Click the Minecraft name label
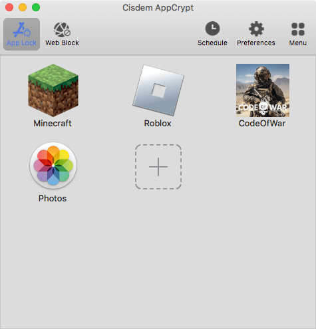Image resolution: width=316 pixels, height=329 pixels. [x=53, y=124]
